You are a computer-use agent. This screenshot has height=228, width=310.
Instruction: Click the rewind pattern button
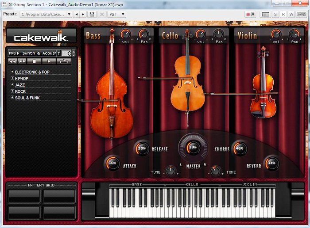(x=13, y=61)
